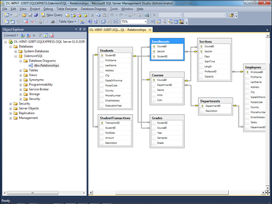Image resolution: width=272 pixels, height=204 pixels.
Task: Expand the System Databases node
Action: [x=15, y=52]
